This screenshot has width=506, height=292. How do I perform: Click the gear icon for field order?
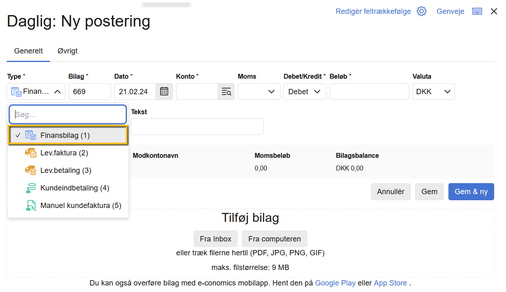pyautogui.click(x=421, y=11)
